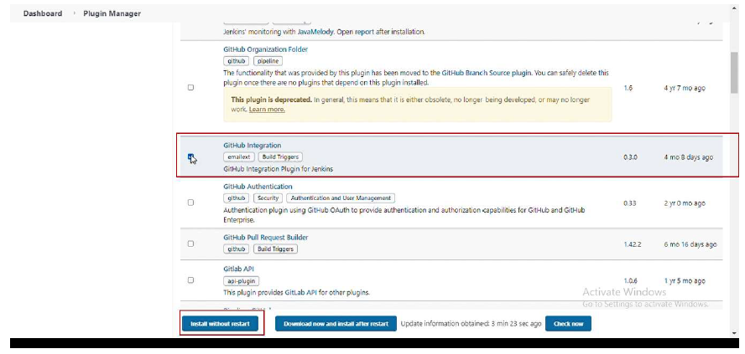Click the Check now button
The image size is (745, 354).
(x=568, y=324)
